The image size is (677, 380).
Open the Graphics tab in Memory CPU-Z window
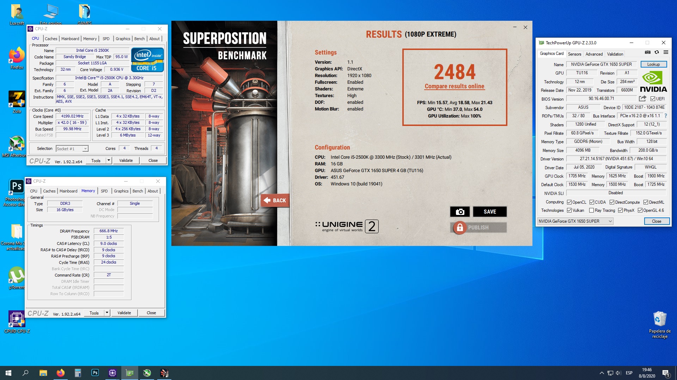(121, 191)
